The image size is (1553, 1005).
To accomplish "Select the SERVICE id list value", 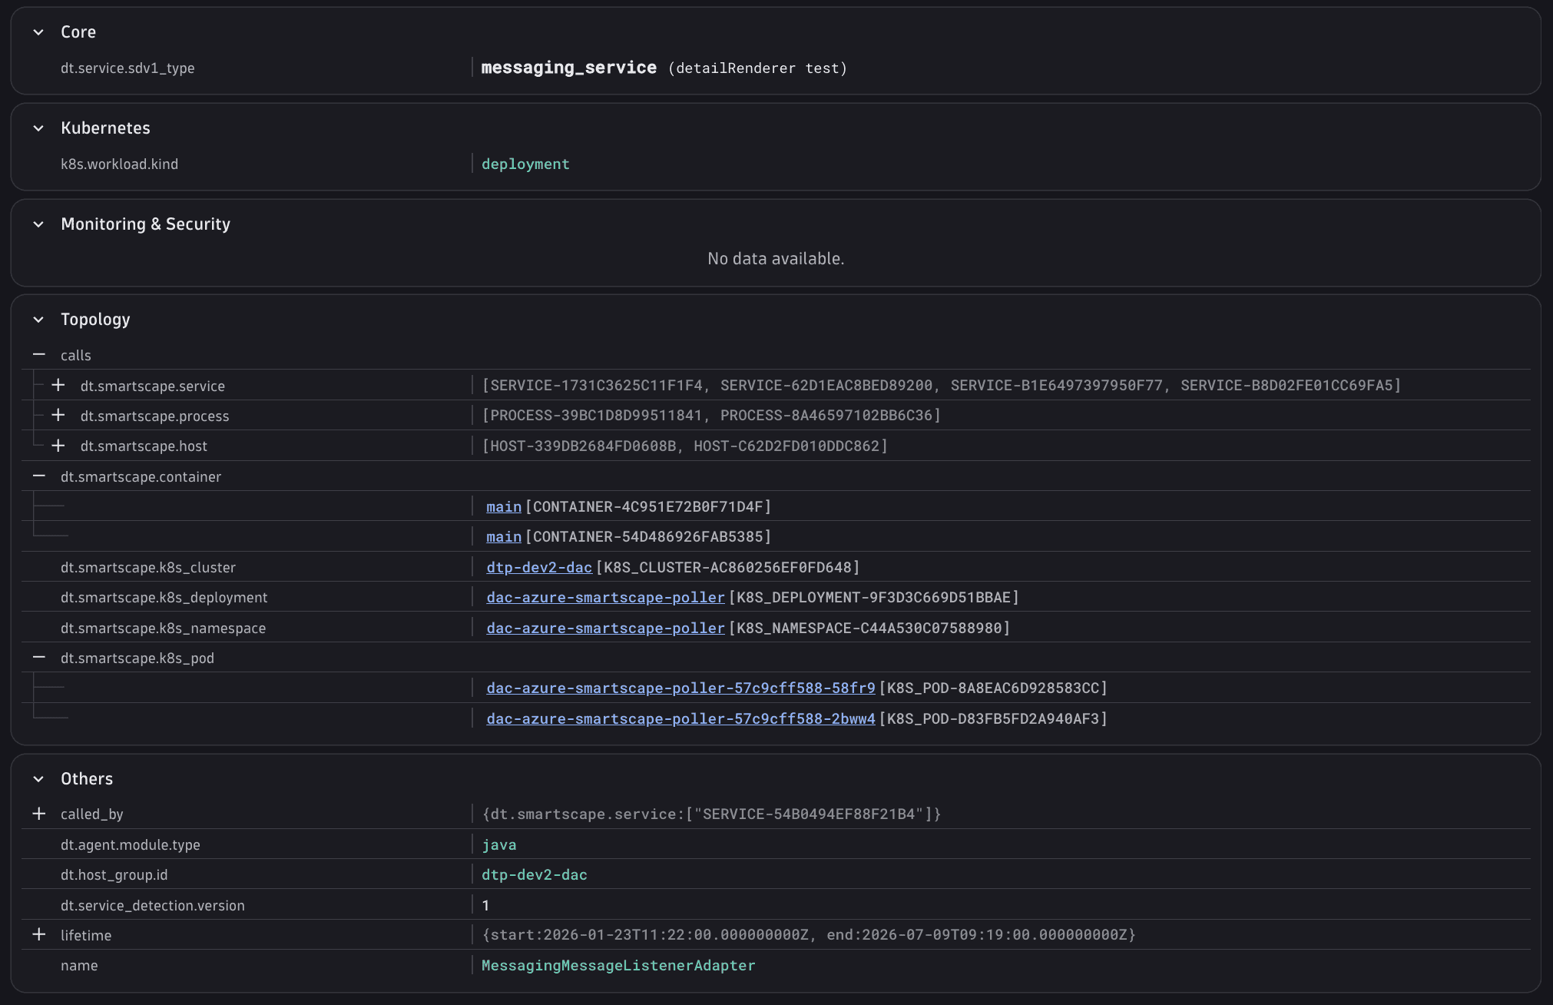I will tap(942, 385).
